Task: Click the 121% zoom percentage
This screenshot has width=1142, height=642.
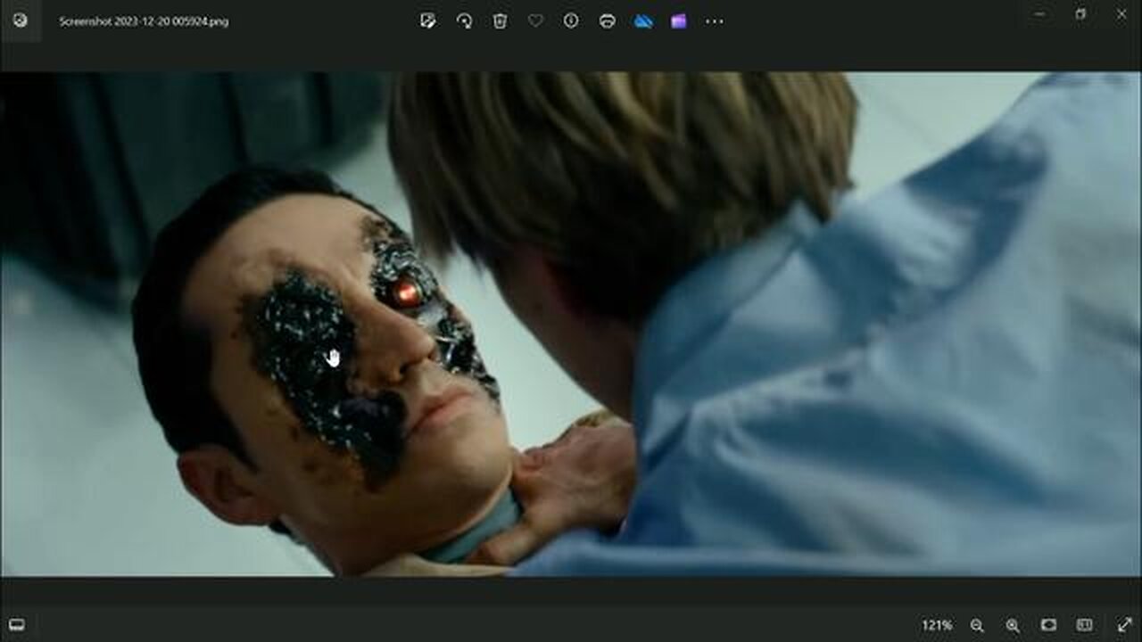Action: 937,626
